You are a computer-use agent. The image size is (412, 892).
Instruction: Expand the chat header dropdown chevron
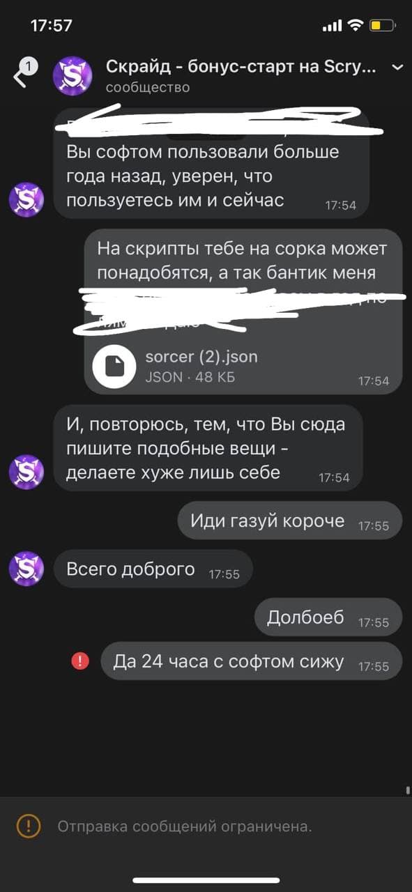pos(397,68)
